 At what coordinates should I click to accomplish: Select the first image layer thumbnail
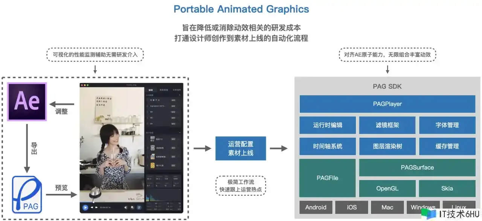tap(153, 139)
